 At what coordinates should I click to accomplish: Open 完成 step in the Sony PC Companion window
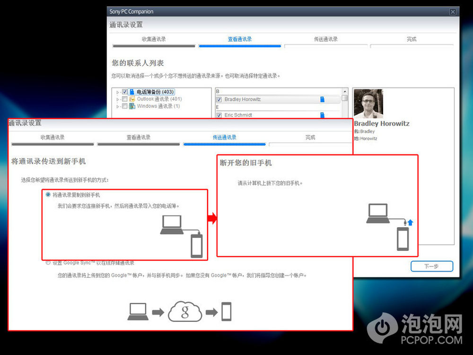412,39
